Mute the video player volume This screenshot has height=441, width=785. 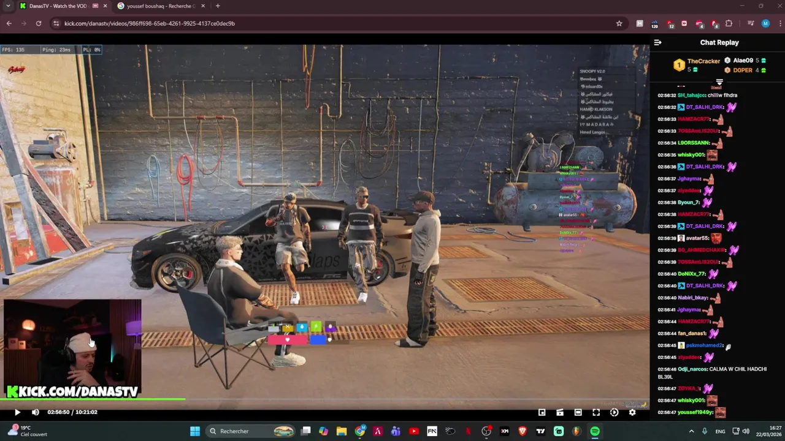pyautogui.click(x=36, y=412)
